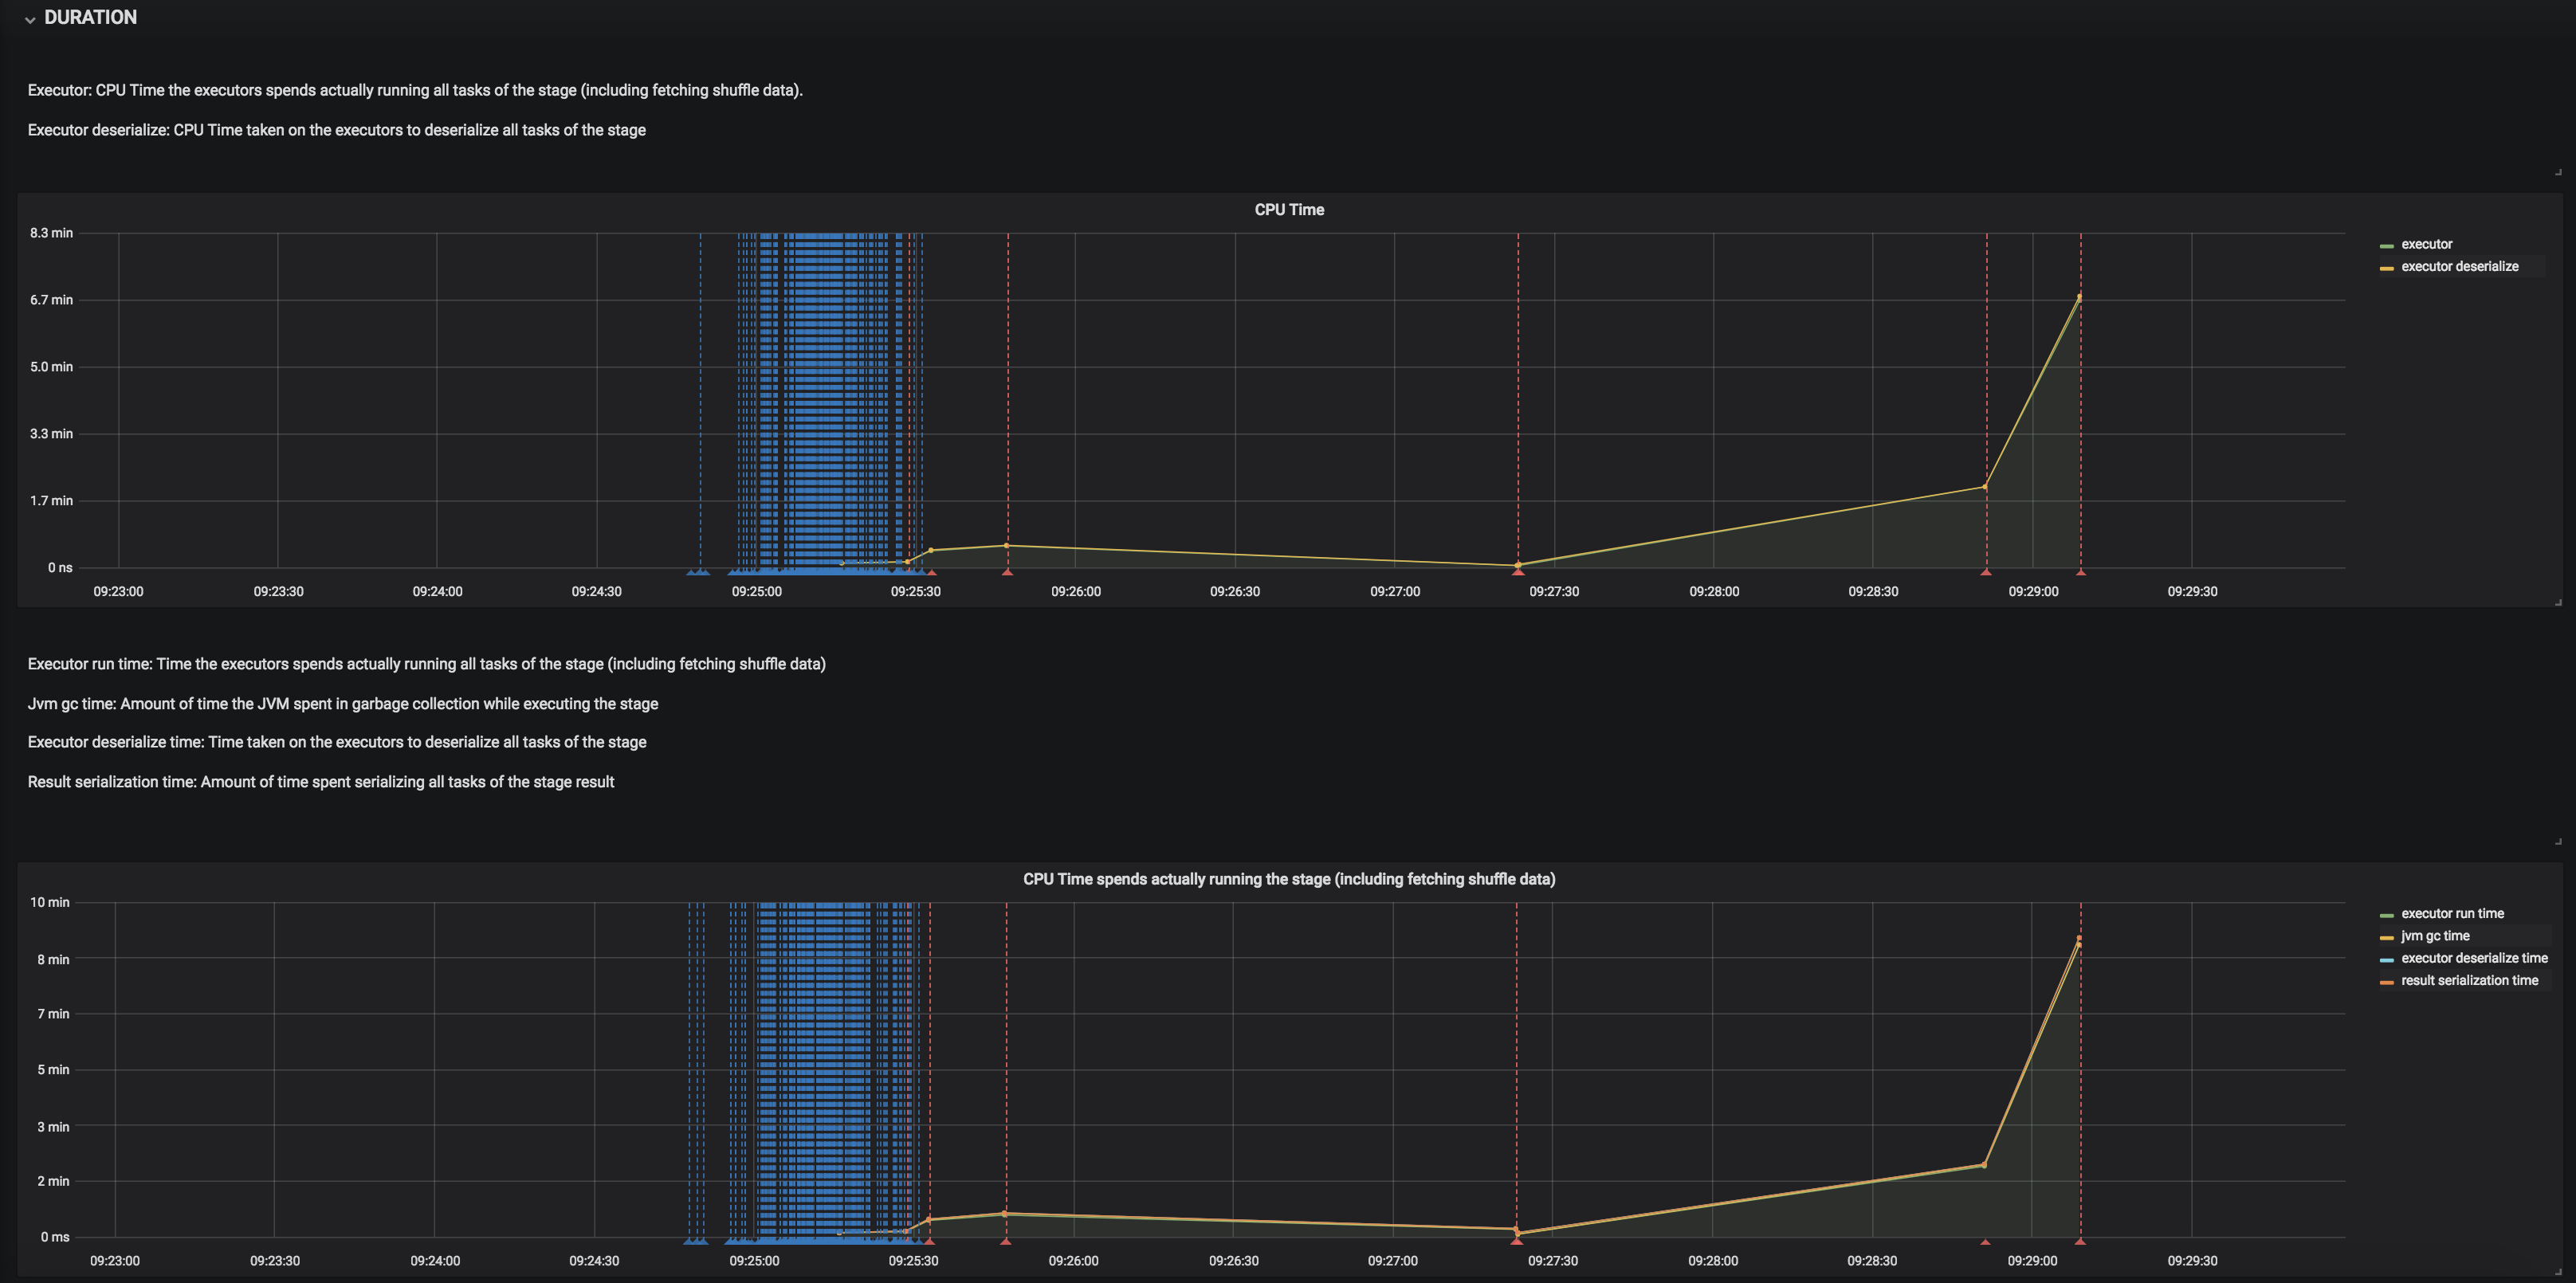Viewport: 2576px width, 1283px height.
Task: Click the resize handle of the bottom chart panel
Action: click(x=2558, y=1271)
